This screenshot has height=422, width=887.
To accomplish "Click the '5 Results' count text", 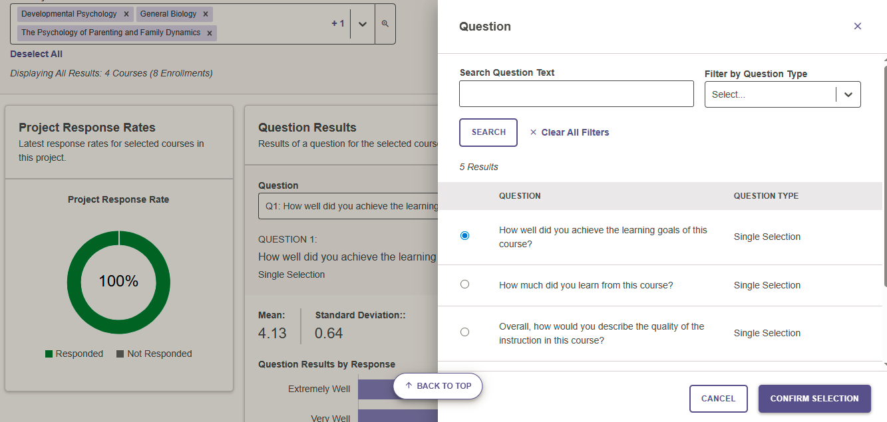I will 478,167.
